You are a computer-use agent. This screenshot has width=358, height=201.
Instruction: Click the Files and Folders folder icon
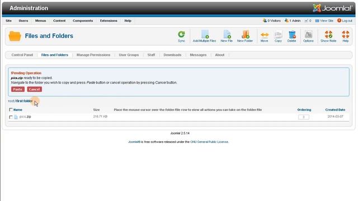click(x=15, y=36)
